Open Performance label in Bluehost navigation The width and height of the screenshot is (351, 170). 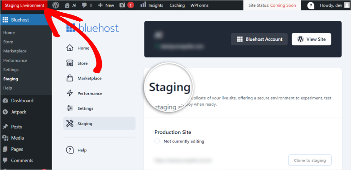coord(90,94)
